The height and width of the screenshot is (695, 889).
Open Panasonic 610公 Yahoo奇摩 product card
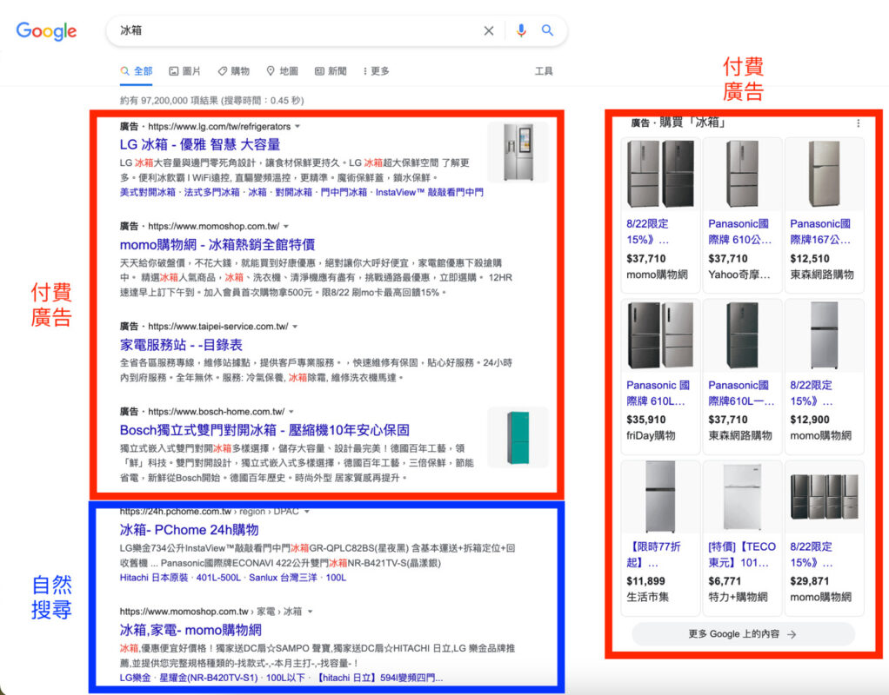(x=742, y=215)
